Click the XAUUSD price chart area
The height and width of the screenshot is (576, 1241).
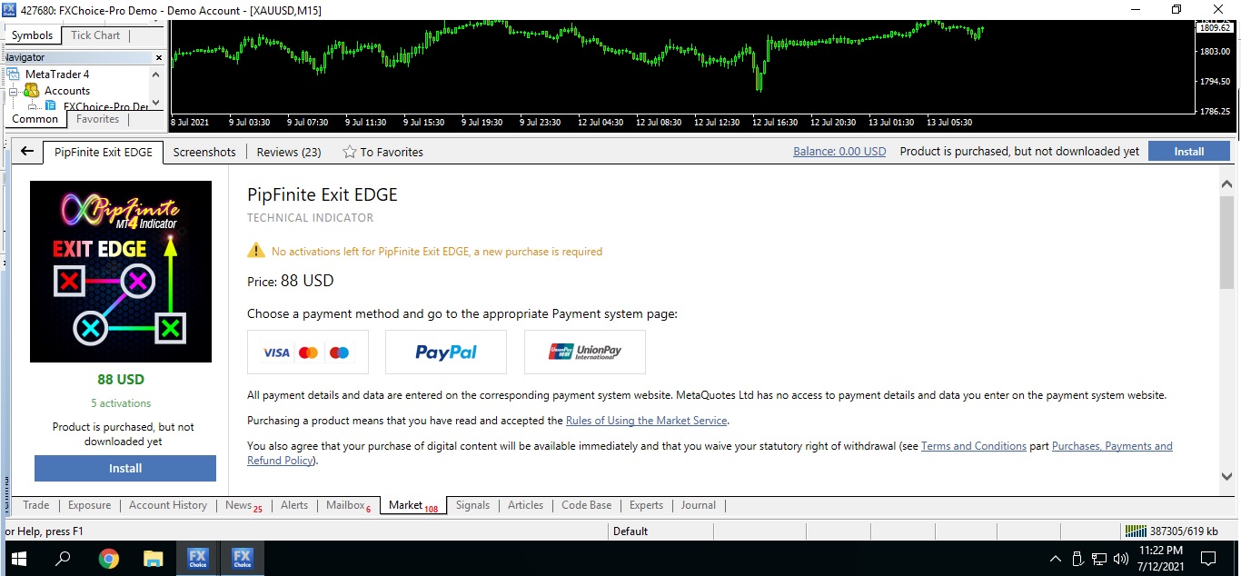[x=681, y=65]
